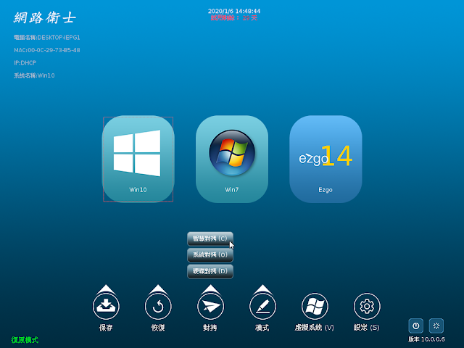Click the 對拷 paper-plane icon
The width and height of the screenshot is (464, 348).
tap(210, 306)
